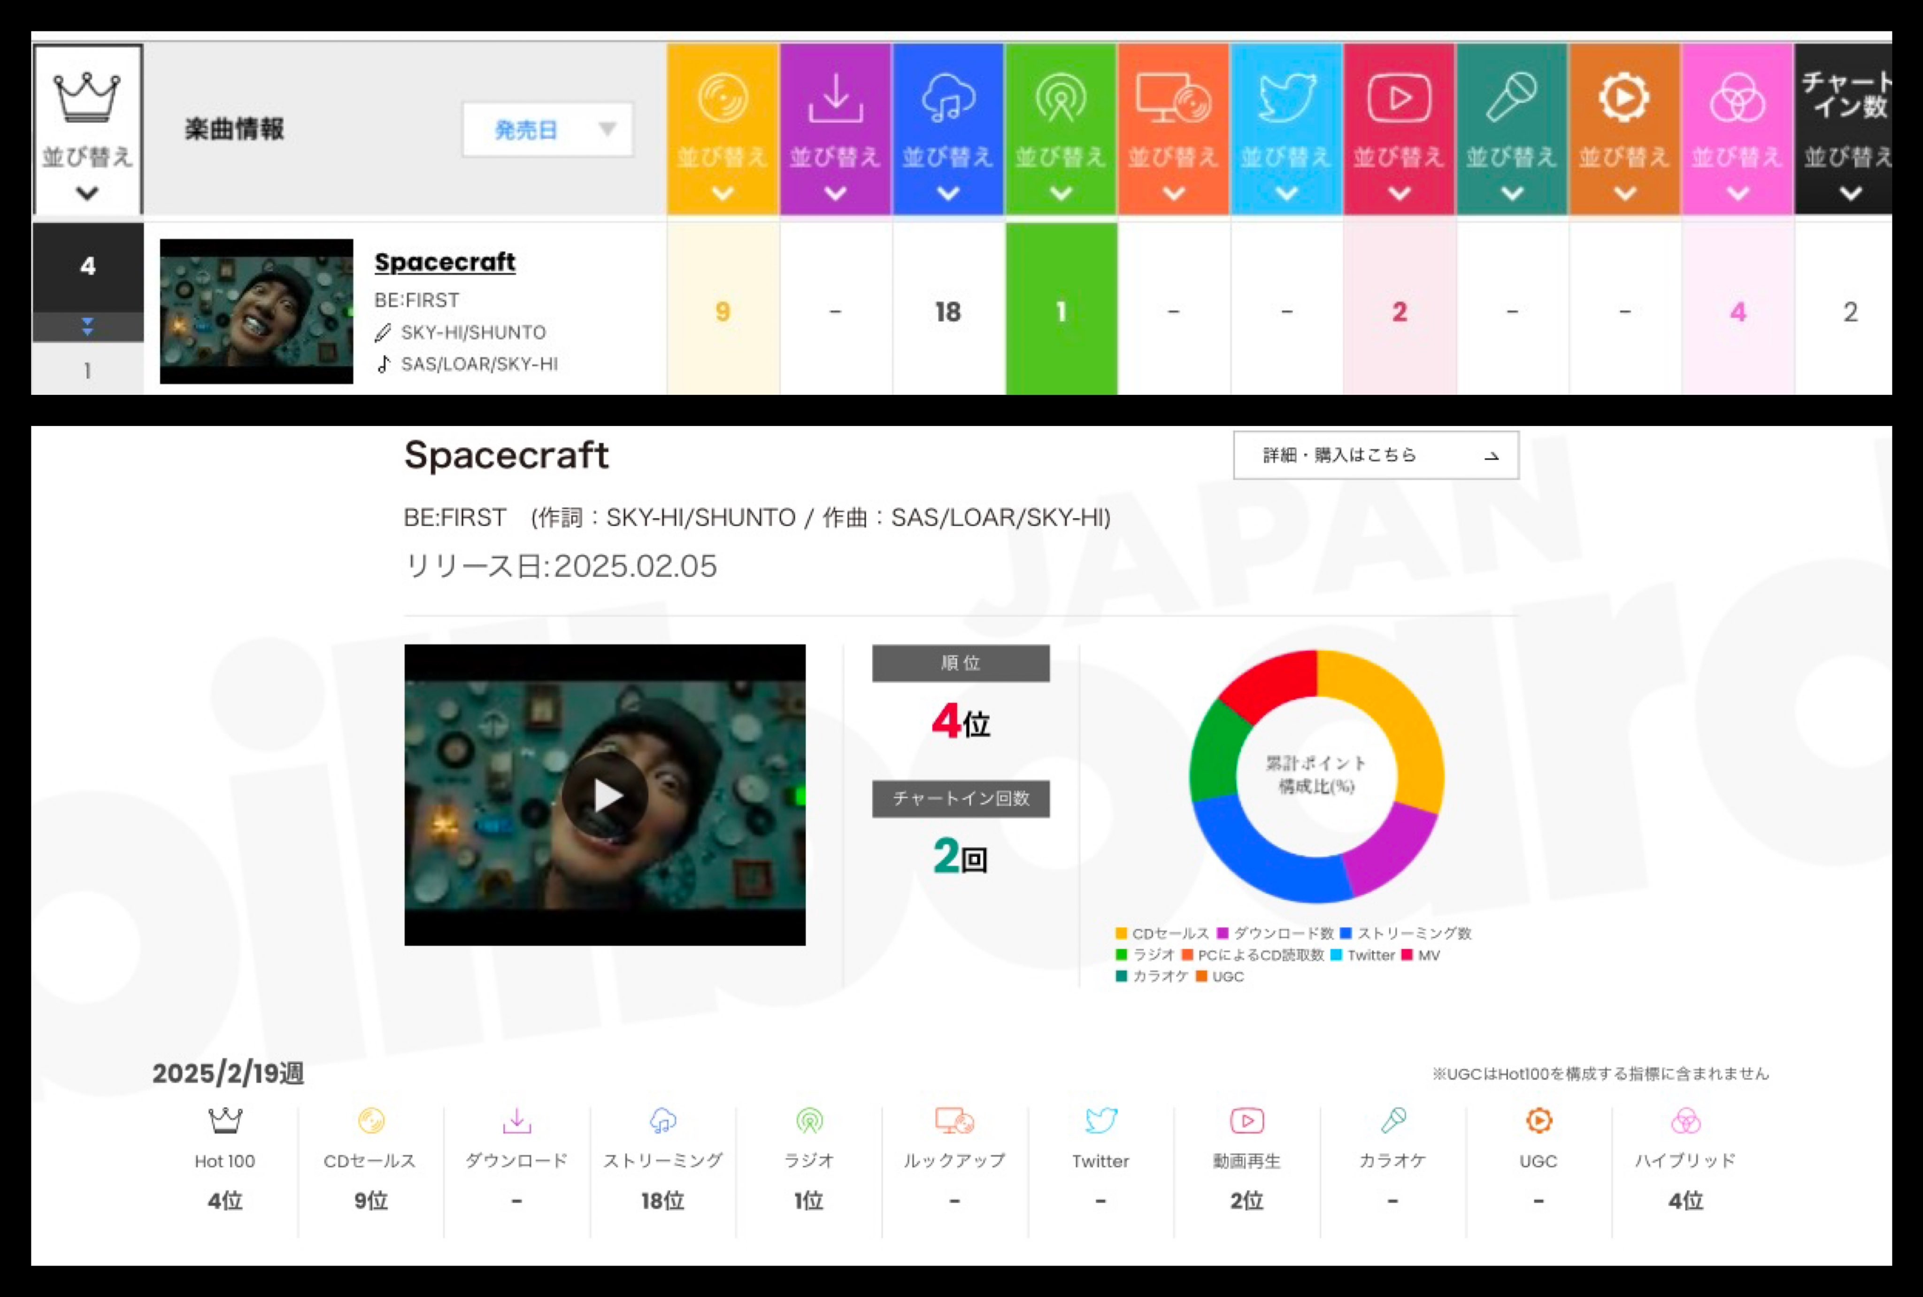Click MV legend swatch
This screenshot has width=1923, height=1297.
point(1406,955)
